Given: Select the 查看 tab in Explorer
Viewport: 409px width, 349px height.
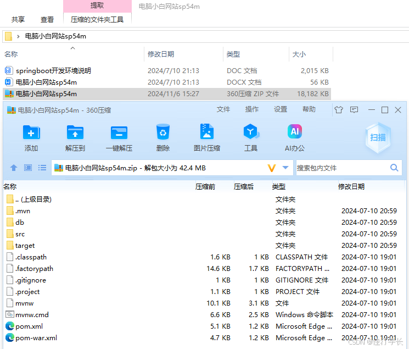Looking at the screenshot, I should (x=47, y=20).
